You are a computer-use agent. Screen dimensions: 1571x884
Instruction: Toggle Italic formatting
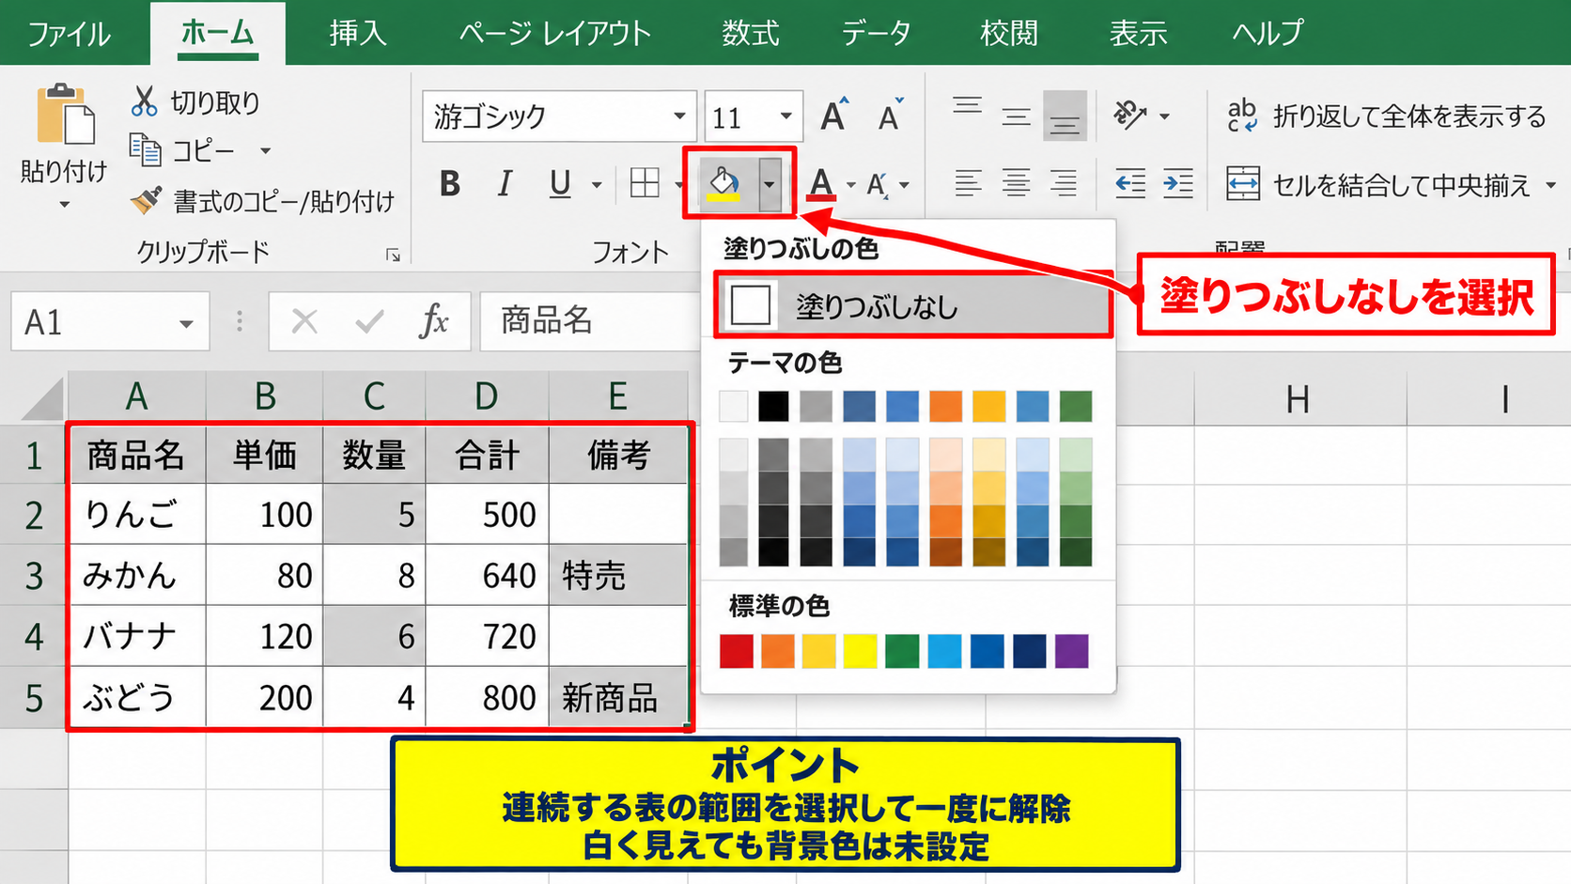tap(505, 184)
